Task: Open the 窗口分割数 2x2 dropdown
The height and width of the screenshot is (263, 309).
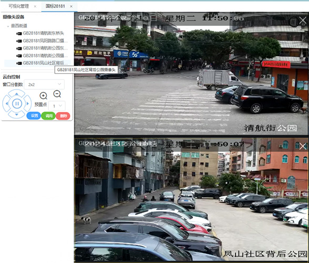Action: [x=44, y=85]
